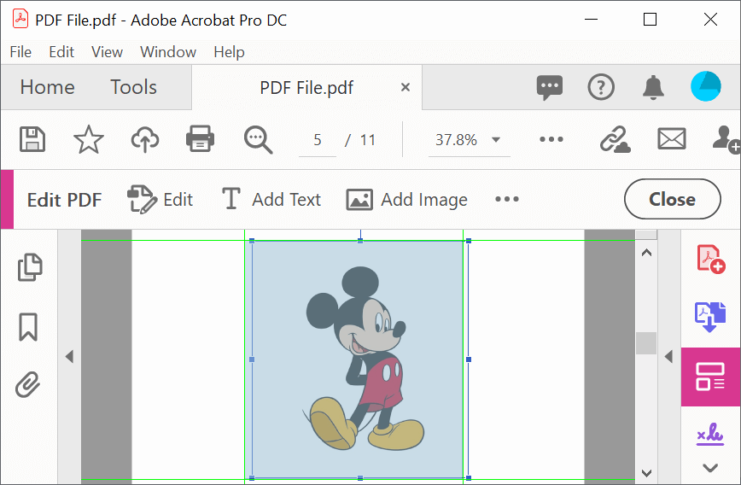Click the Close button for Edit PDF
The height and width of the screenshot is (485, 741).
click(x=672, y=199)
